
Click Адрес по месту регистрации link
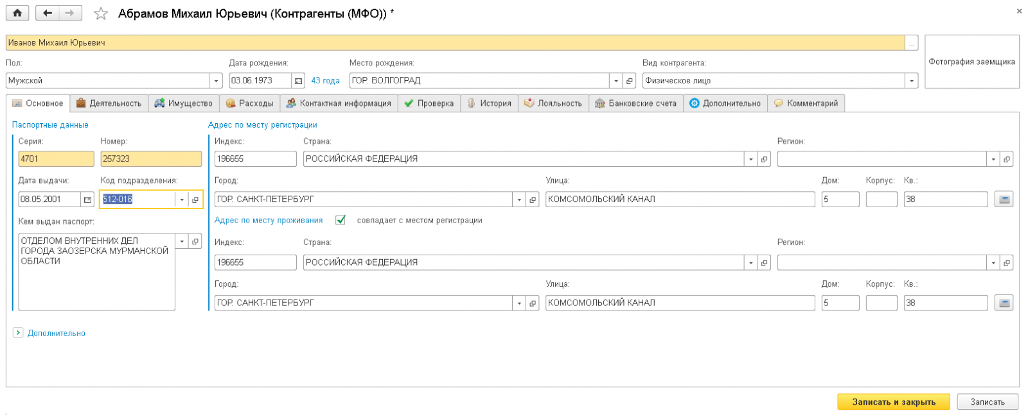[263, 125]
